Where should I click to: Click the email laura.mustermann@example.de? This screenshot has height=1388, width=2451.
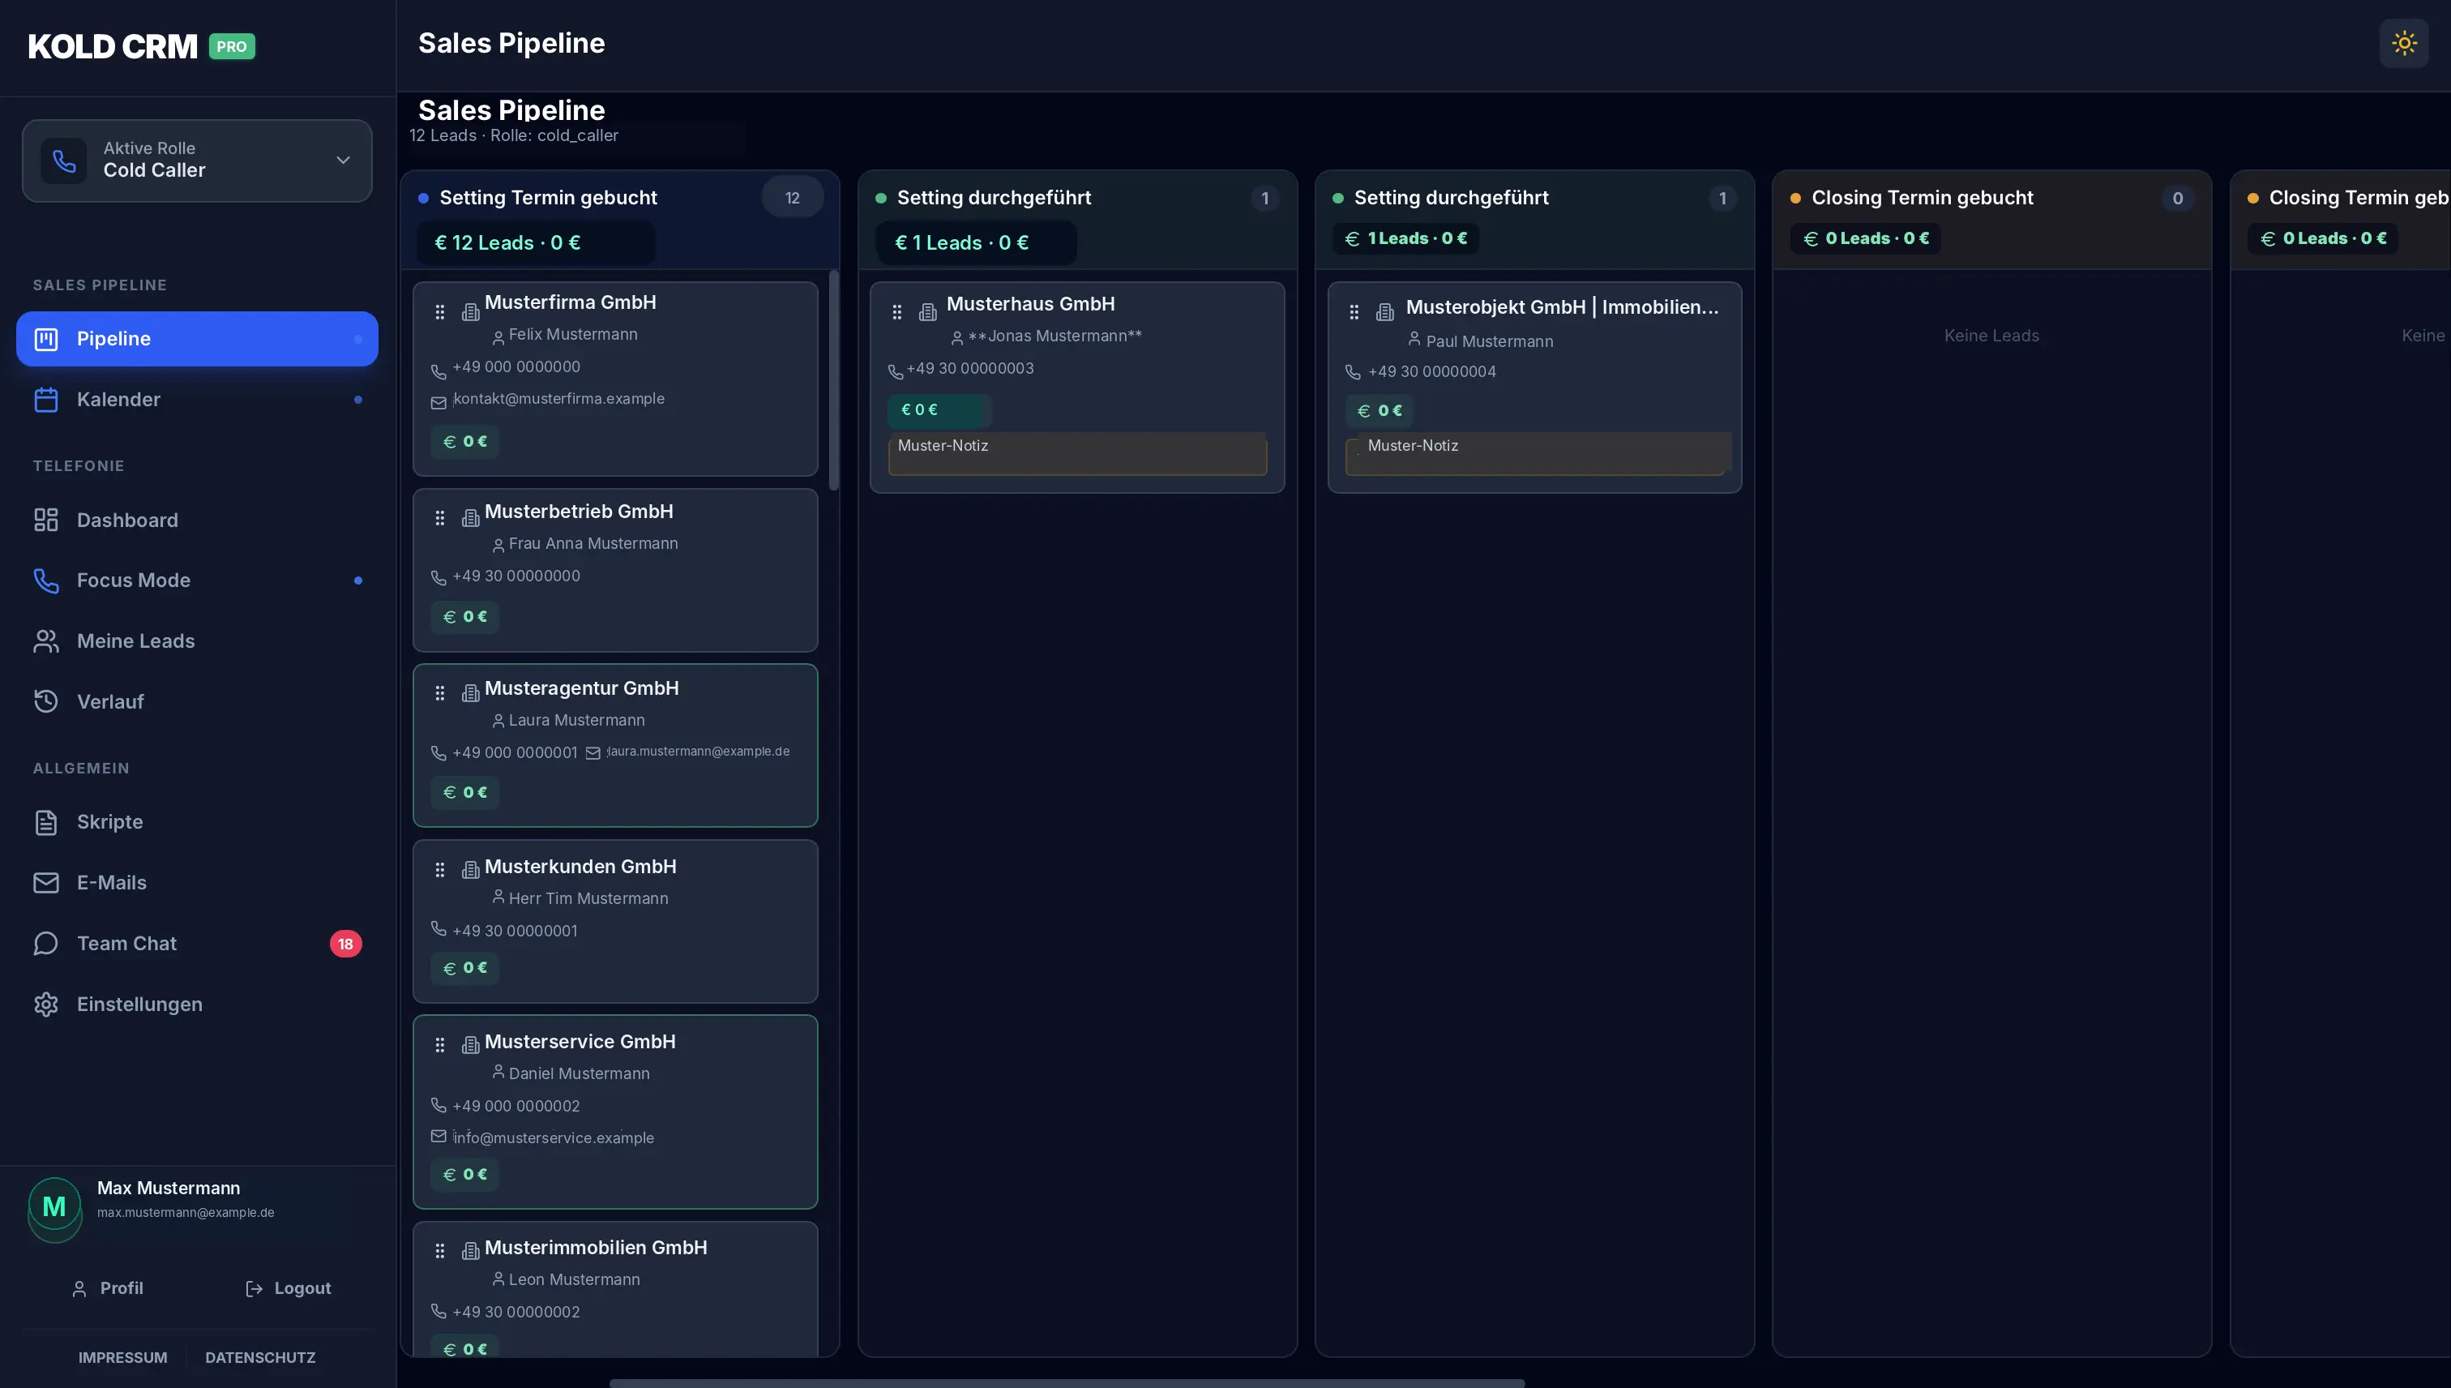698,752
